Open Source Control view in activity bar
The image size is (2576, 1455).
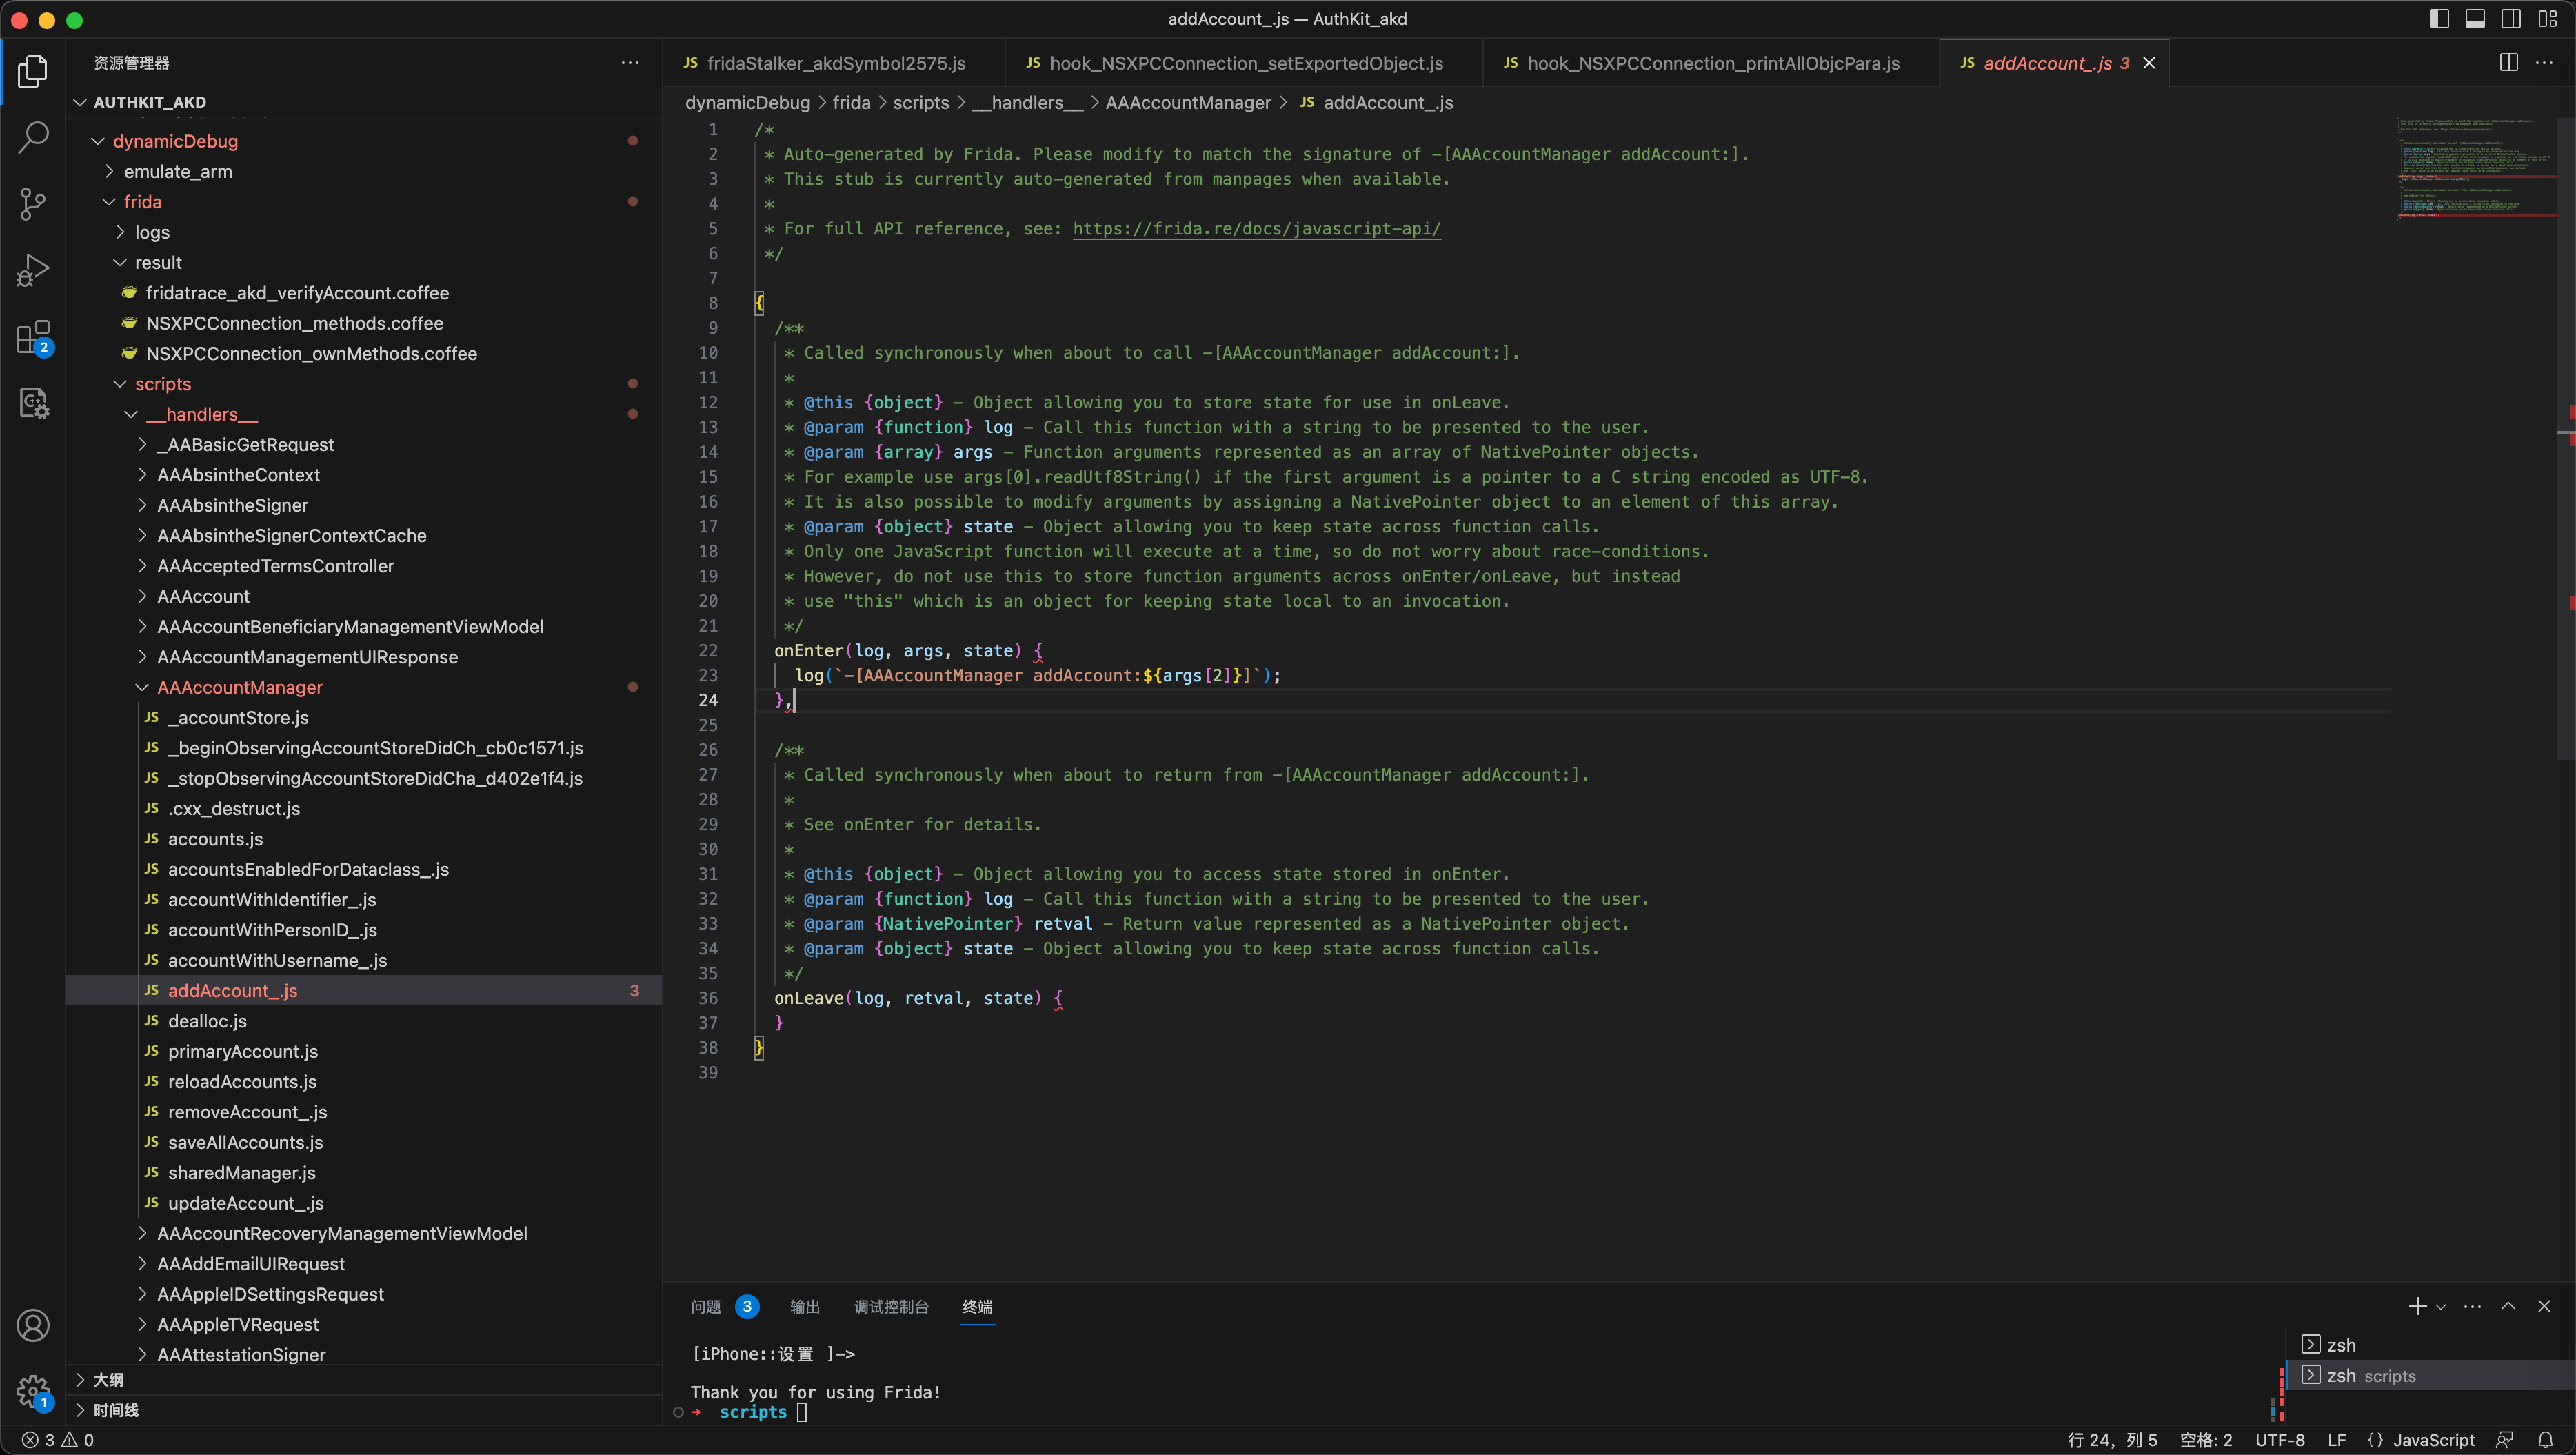point(33,204)
